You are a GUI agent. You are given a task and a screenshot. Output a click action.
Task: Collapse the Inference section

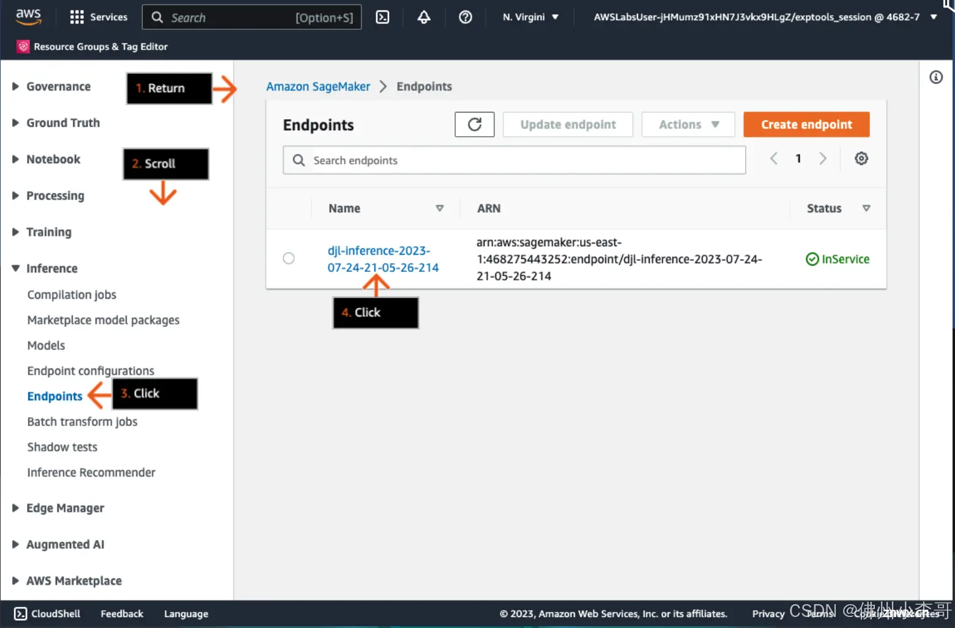16,268
